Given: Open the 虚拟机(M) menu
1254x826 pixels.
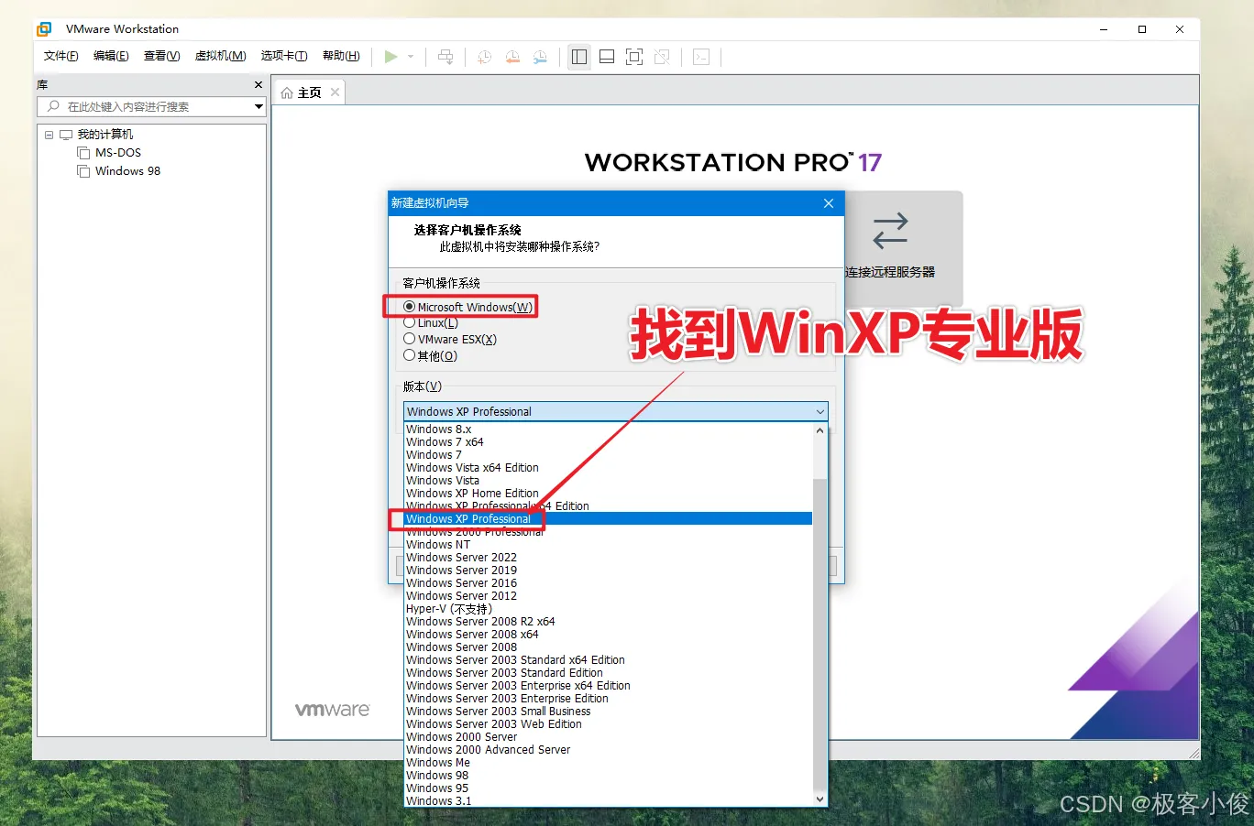Looking at the screenshot, I should tap(220, 56).
